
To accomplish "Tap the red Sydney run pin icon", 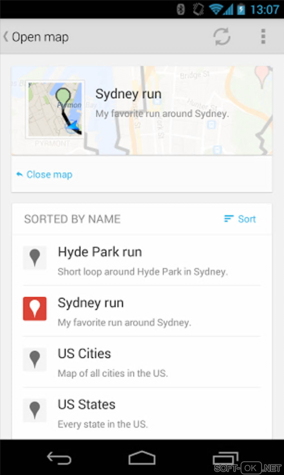I will click(x=35, y=309).
